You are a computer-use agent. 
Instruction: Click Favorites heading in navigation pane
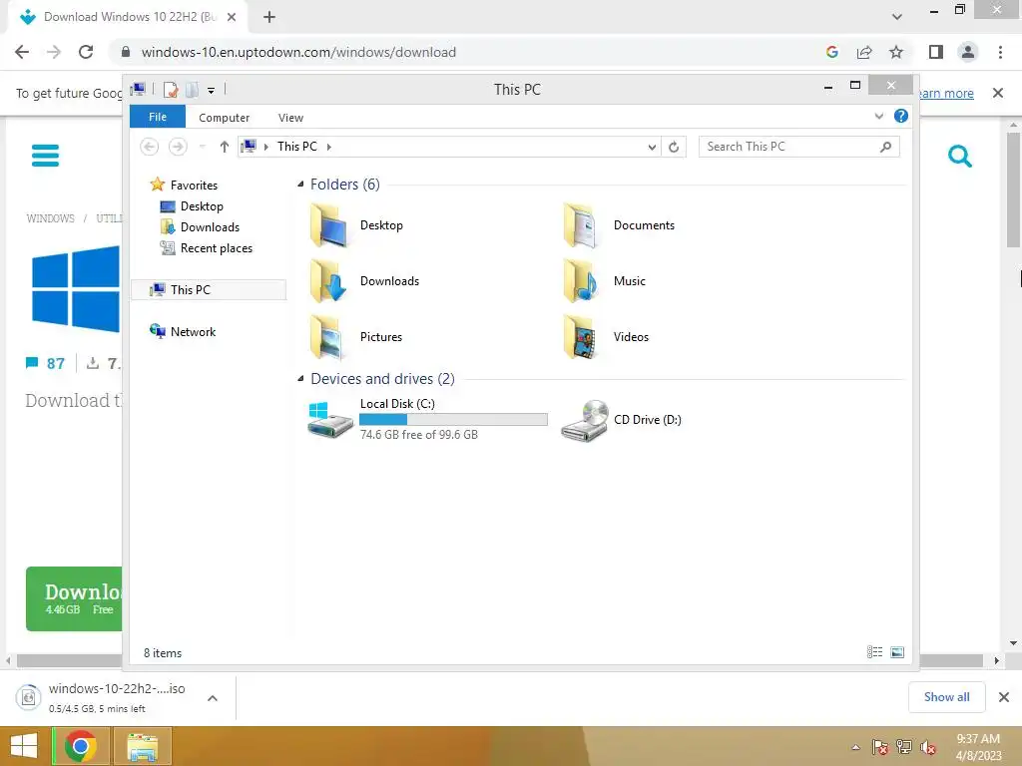coord(184,185)
